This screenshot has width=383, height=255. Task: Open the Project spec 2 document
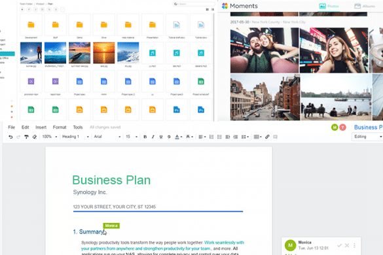pyautogui.click(x=128, y=82)
